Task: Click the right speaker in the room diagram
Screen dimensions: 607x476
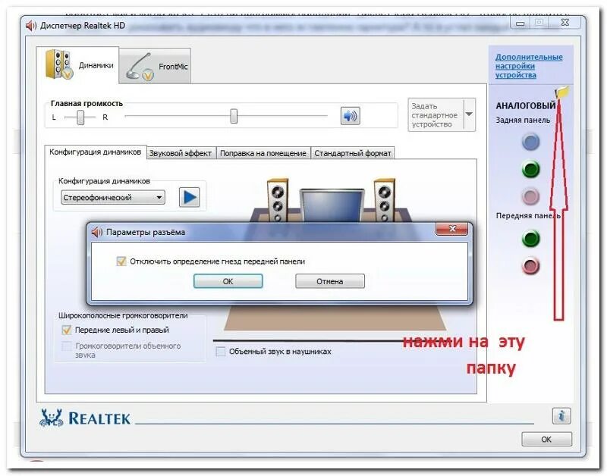Action: tap(385, 200)
